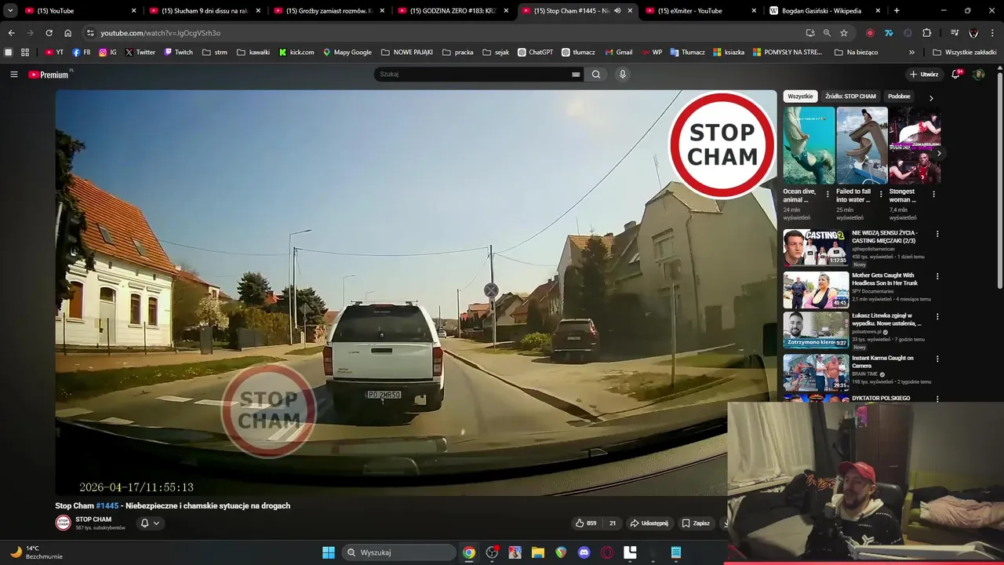Open the weather widget 14°C Bezchmurnie
The width and height of the screenshot is (1004, 565).
(36, 552)
